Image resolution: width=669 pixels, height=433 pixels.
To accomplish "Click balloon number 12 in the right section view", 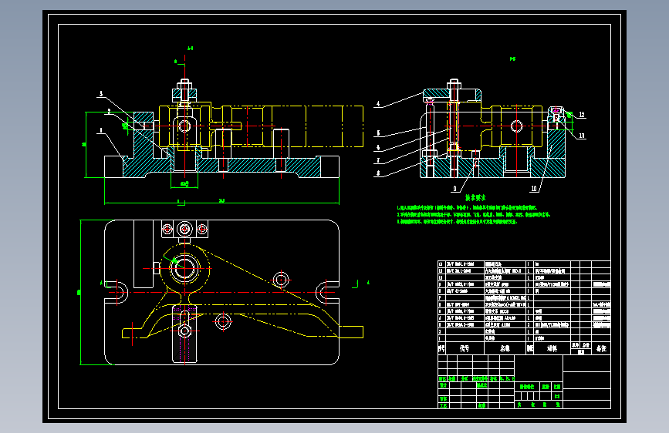I will [582, 115].
